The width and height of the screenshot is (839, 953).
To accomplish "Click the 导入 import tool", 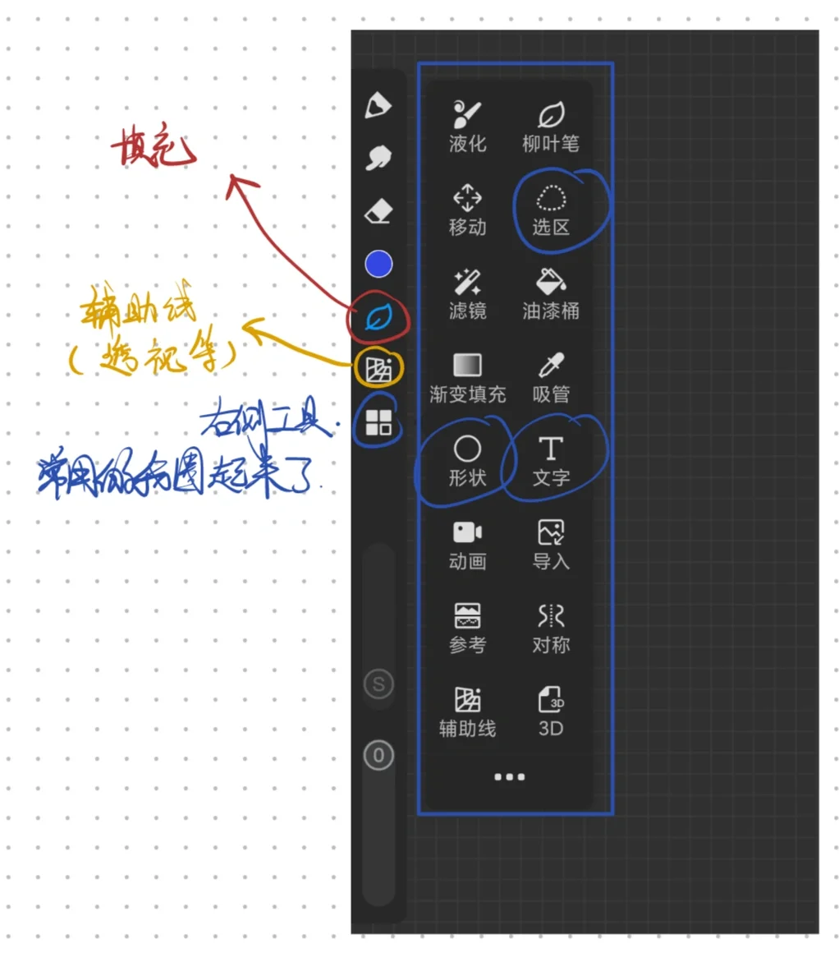I will (x=550, y=545).
